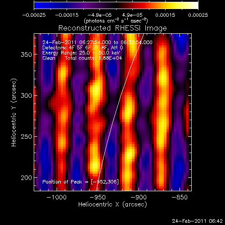Click the blue end of the colorbar
Image resolution: width=225 pixels, height=225 pixels.
point(37,5)
